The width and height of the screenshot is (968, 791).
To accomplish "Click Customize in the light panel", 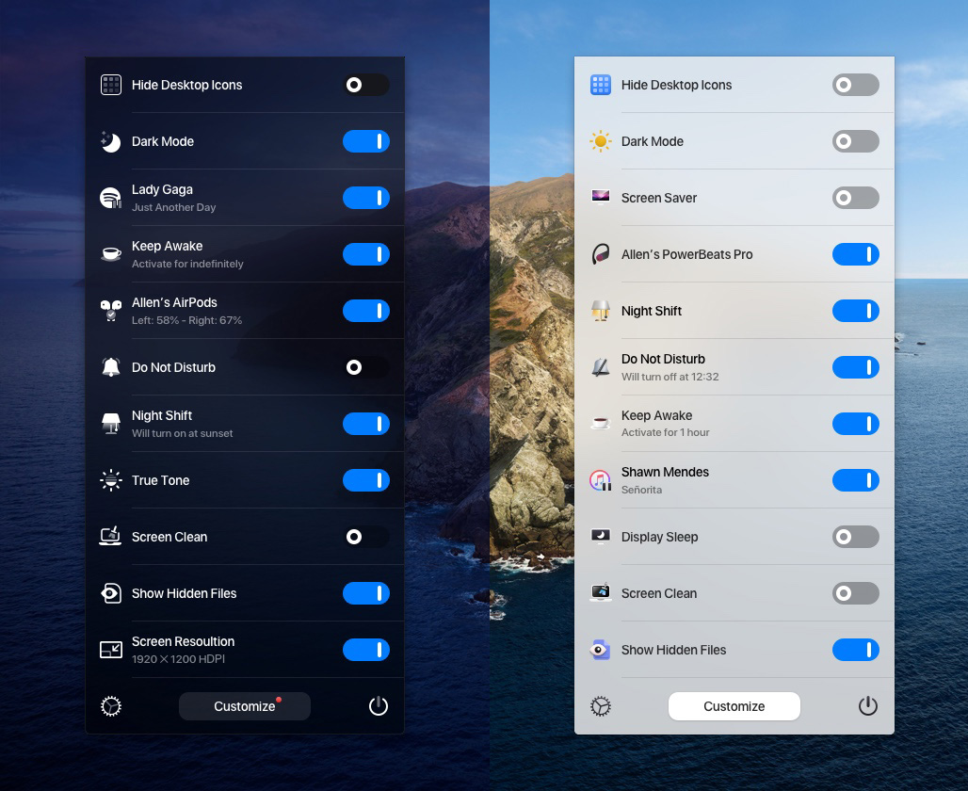I will point(734,706).
